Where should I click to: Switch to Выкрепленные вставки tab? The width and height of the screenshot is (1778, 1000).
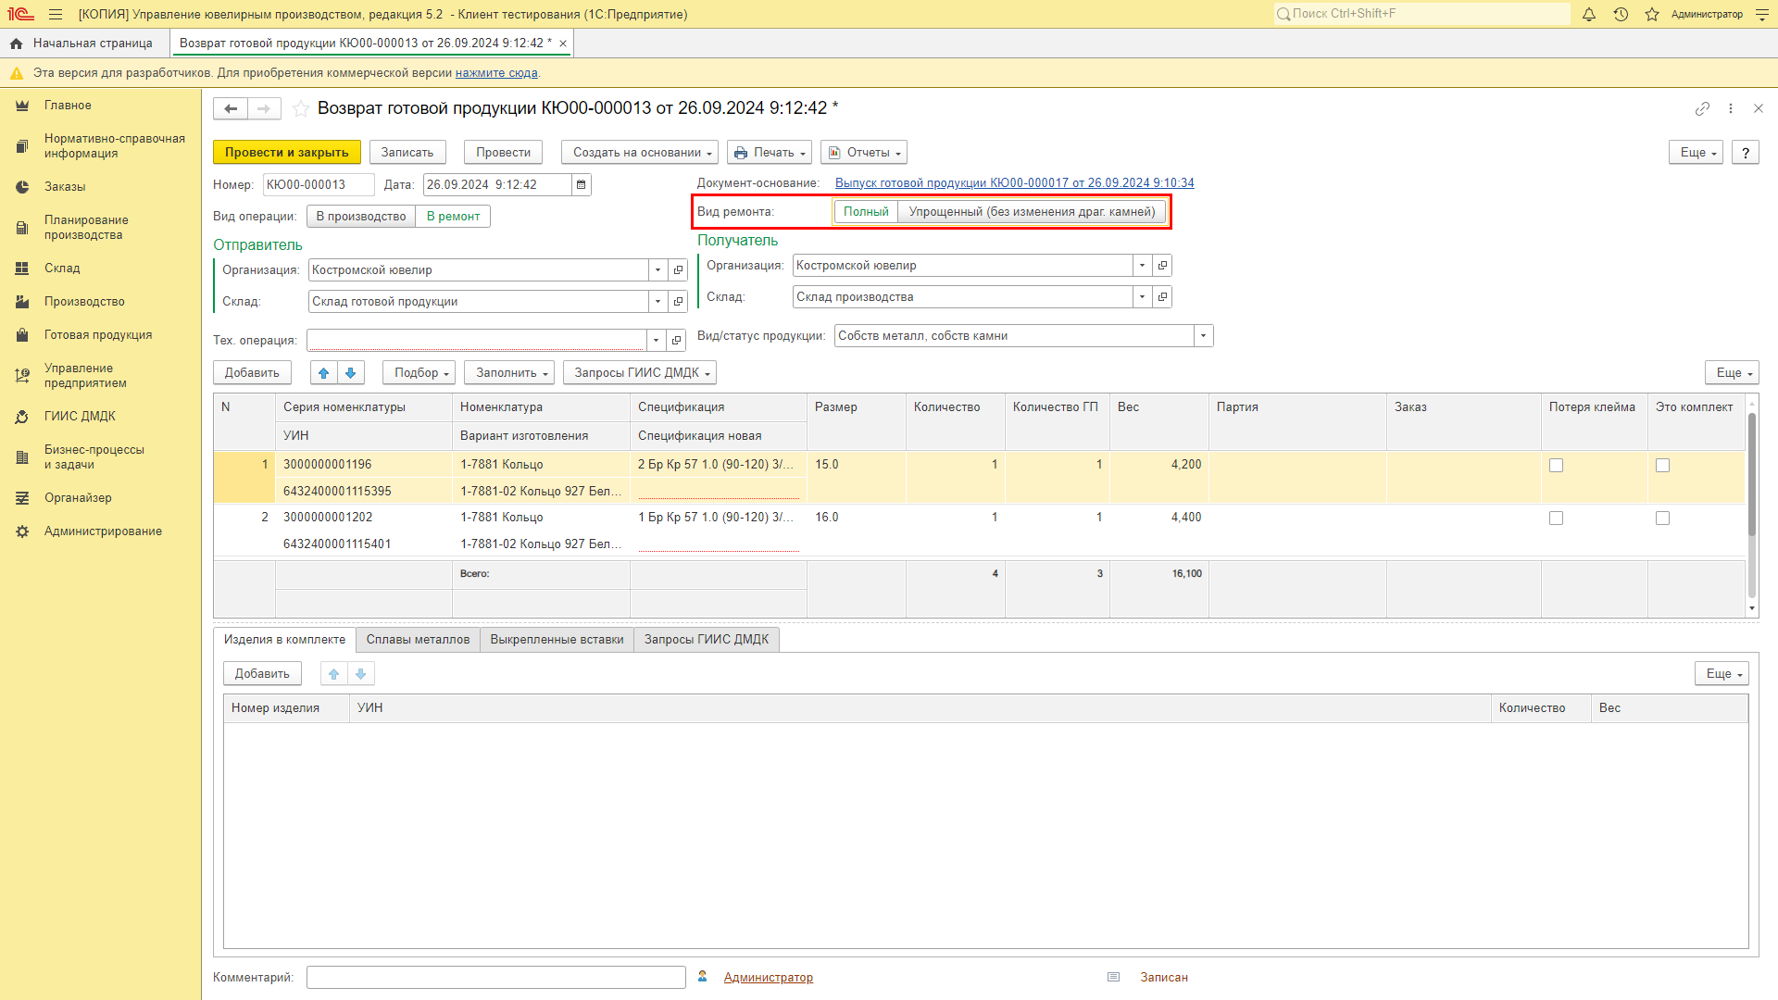[557, 640]
